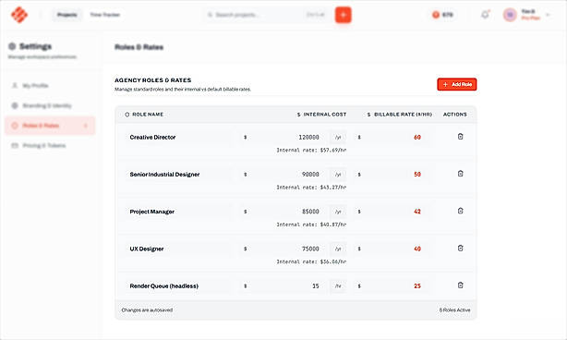The height and width of the screenshot is (340, 567).
Task: Click the Role Name column header
Action: (x=144, y=115)
